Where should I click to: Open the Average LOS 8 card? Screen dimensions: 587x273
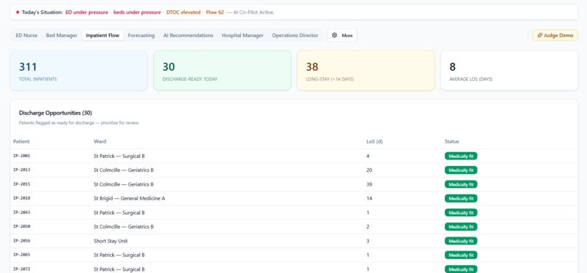tap(509, 71)
